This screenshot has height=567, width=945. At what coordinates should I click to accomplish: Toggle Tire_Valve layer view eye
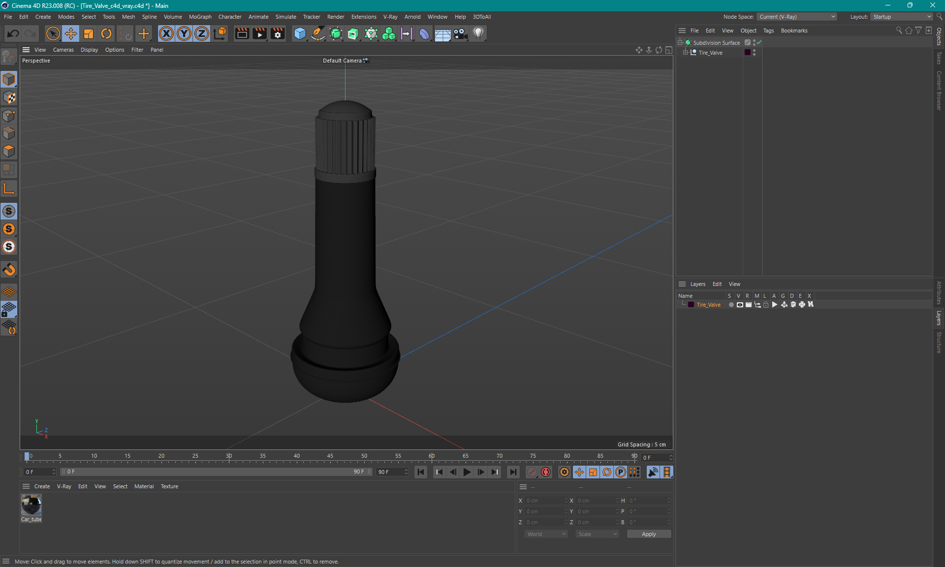[740, 305]
